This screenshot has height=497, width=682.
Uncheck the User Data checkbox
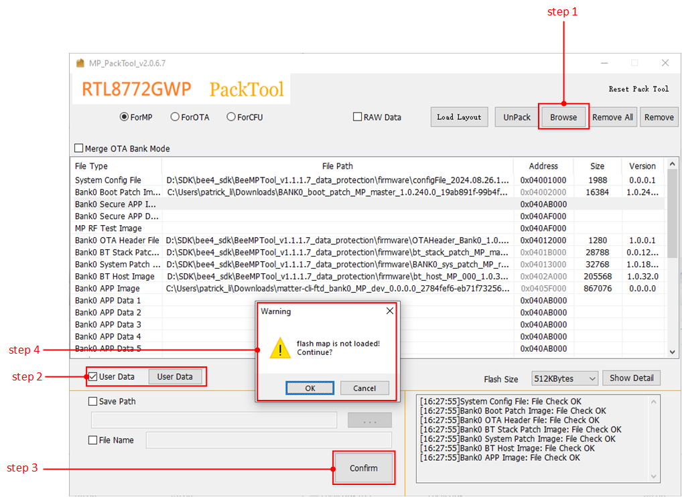pos(93,377)
